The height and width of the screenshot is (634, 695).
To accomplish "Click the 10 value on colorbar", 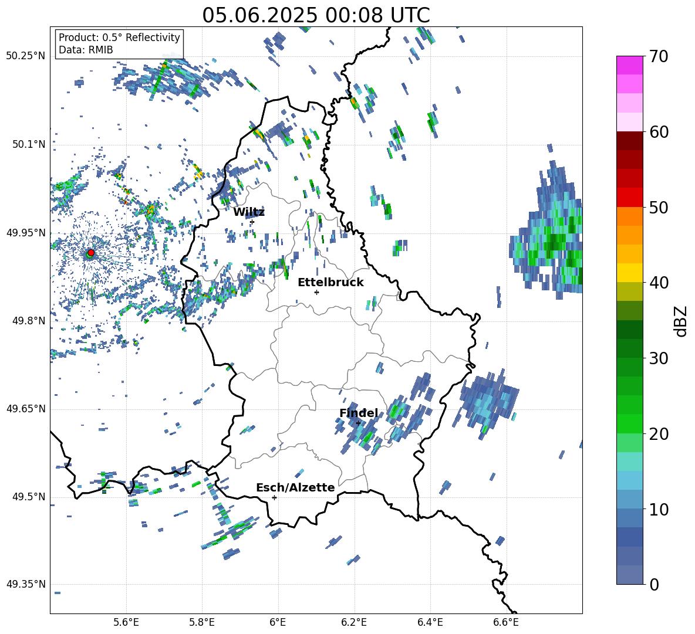I will tap(659, 509).
